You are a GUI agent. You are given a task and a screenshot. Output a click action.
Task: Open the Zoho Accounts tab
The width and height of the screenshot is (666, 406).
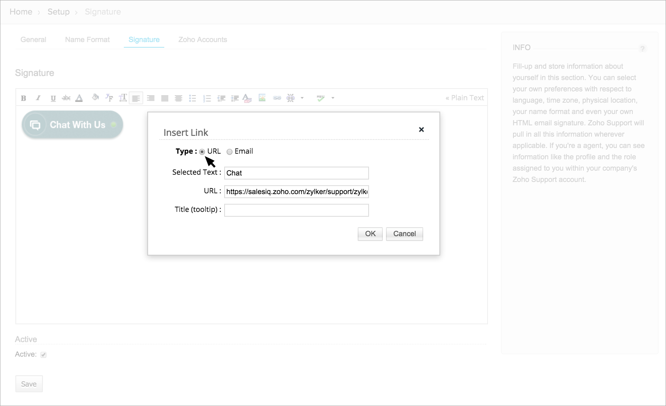[202, 40]
